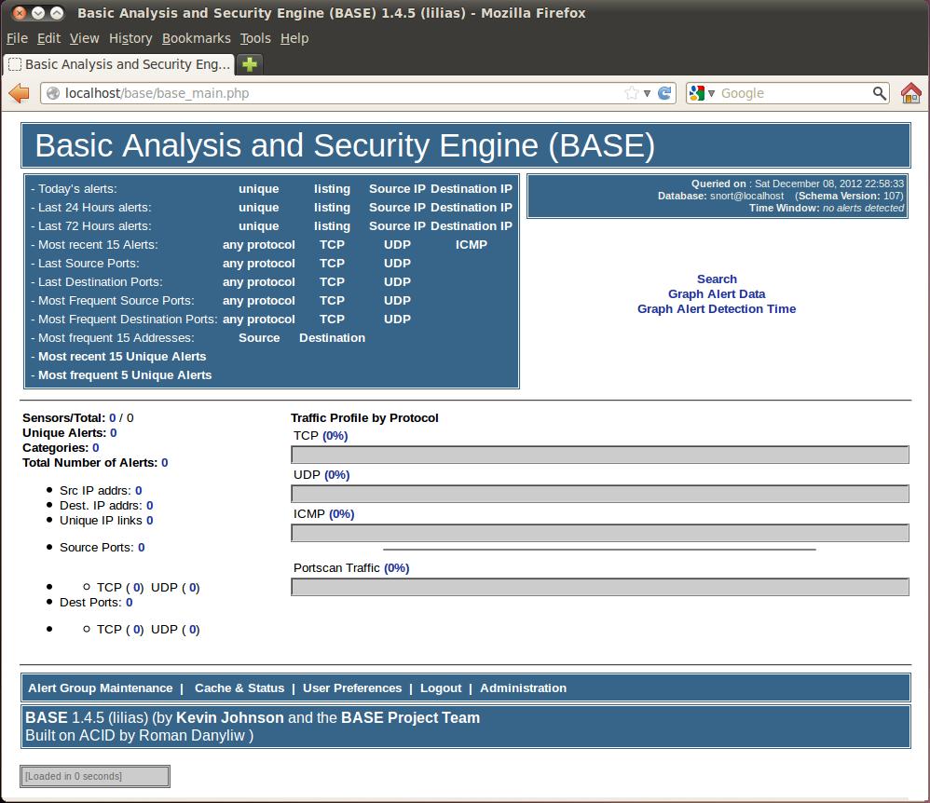Click the TCP traffic progress bar
The width and height of the screenshot is (930, 803).
(599, 455)
